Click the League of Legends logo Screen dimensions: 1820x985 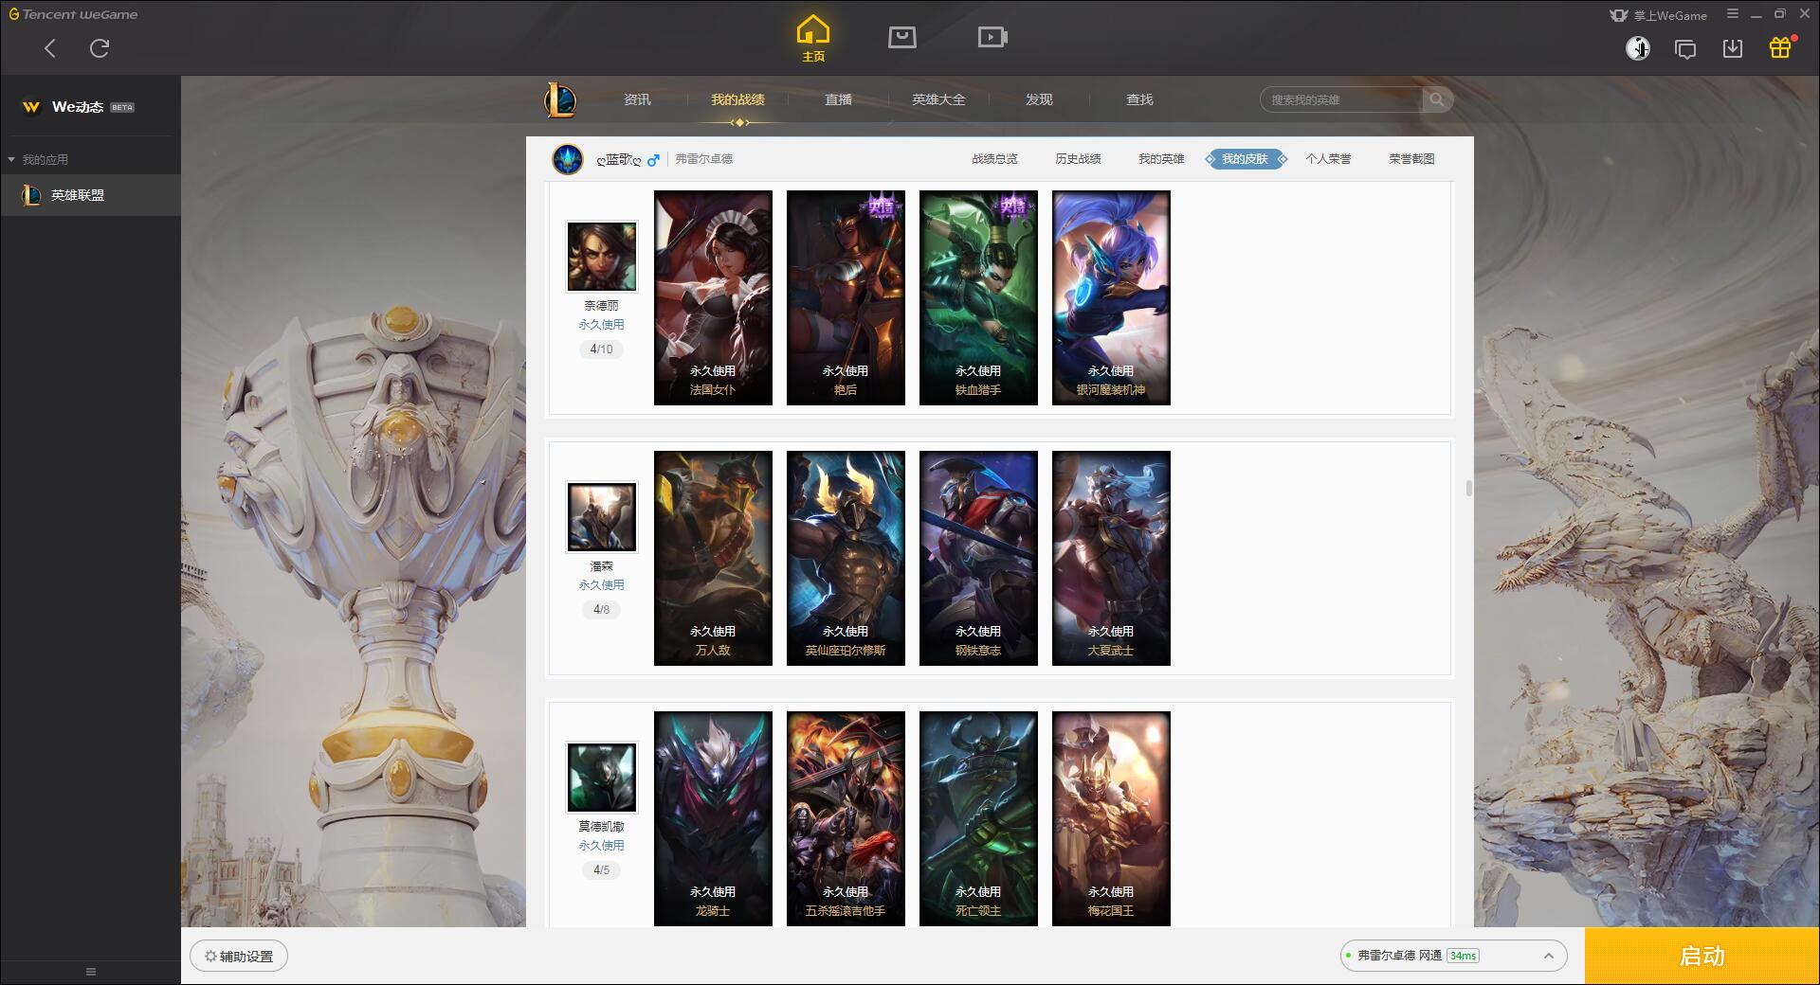[x=560, y=99]
